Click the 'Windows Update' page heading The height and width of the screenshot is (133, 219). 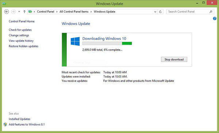76,24
